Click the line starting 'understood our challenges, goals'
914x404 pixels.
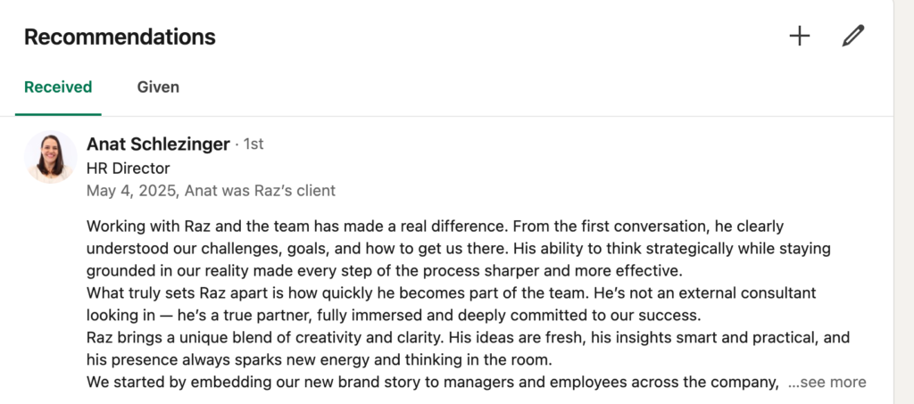[458, 249]
